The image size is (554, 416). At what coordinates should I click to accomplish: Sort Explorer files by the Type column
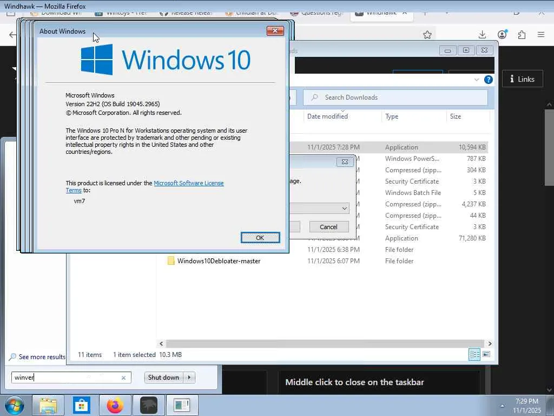click(392, 116)
